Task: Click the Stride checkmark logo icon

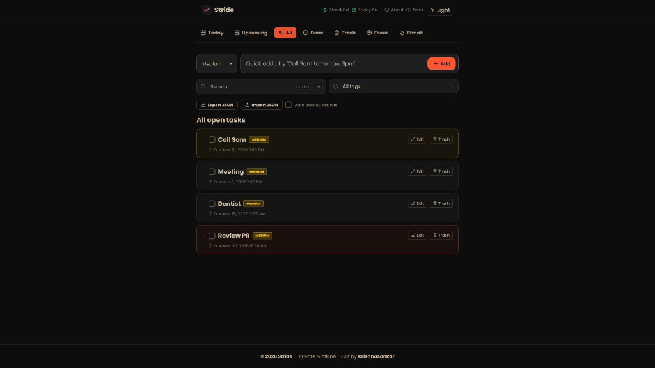Action: (x=207, y=10)
